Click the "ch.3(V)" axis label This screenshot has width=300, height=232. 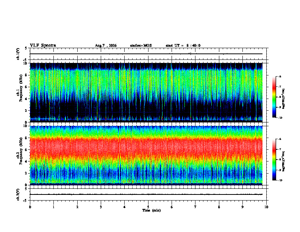coord(18,194)
